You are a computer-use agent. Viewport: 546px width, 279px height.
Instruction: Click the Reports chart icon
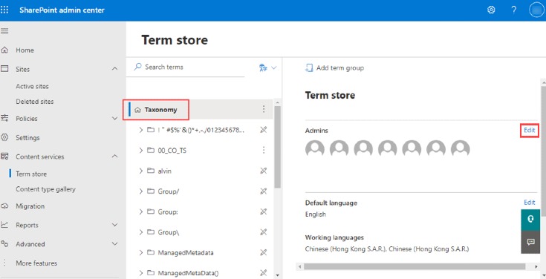click(x=4, y=225)
